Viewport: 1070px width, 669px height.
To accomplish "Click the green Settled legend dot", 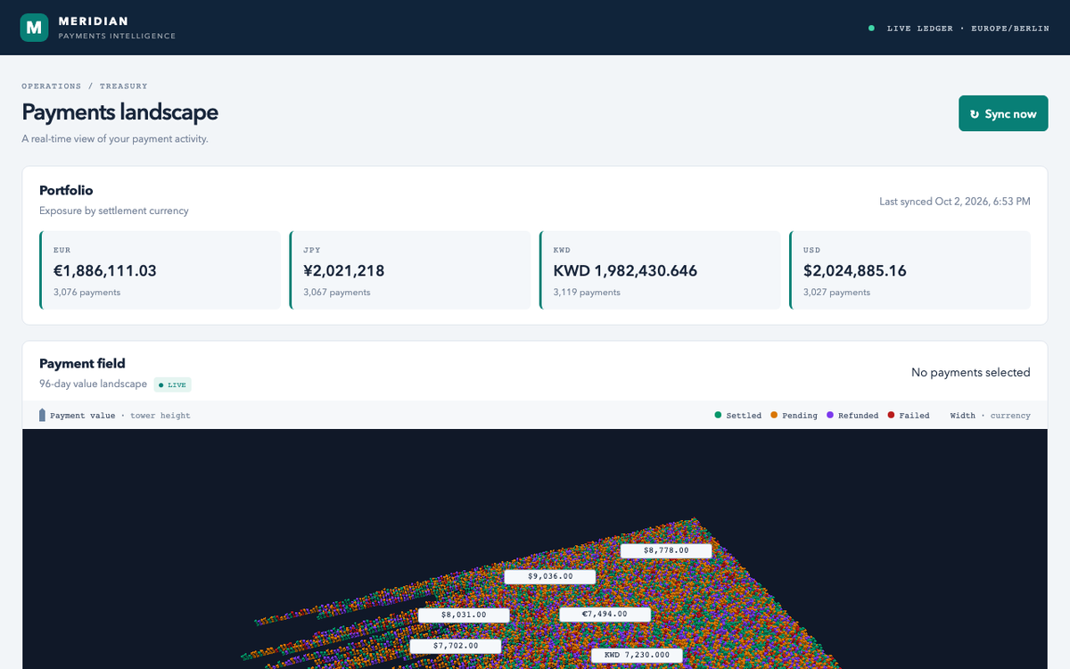I will [718, 415].
